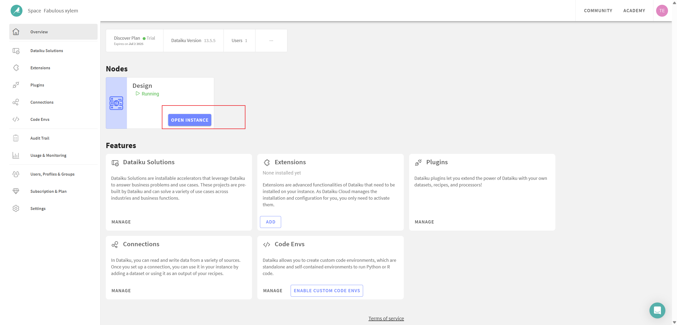The height and width of the screenshot is (325, 677).
Task: Open Users, Profiles & Groups
Action: [x=53, y=174]
